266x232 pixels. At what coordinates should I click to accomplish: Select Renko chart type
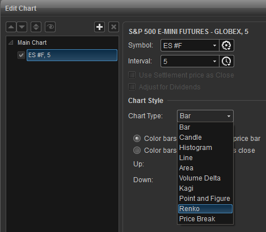tap(205, 209)
